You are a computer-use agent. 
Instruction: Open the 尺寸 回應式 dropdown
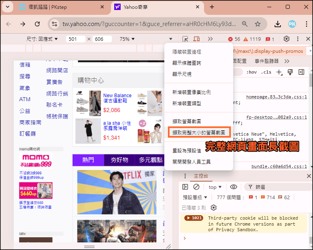point(42,39)
